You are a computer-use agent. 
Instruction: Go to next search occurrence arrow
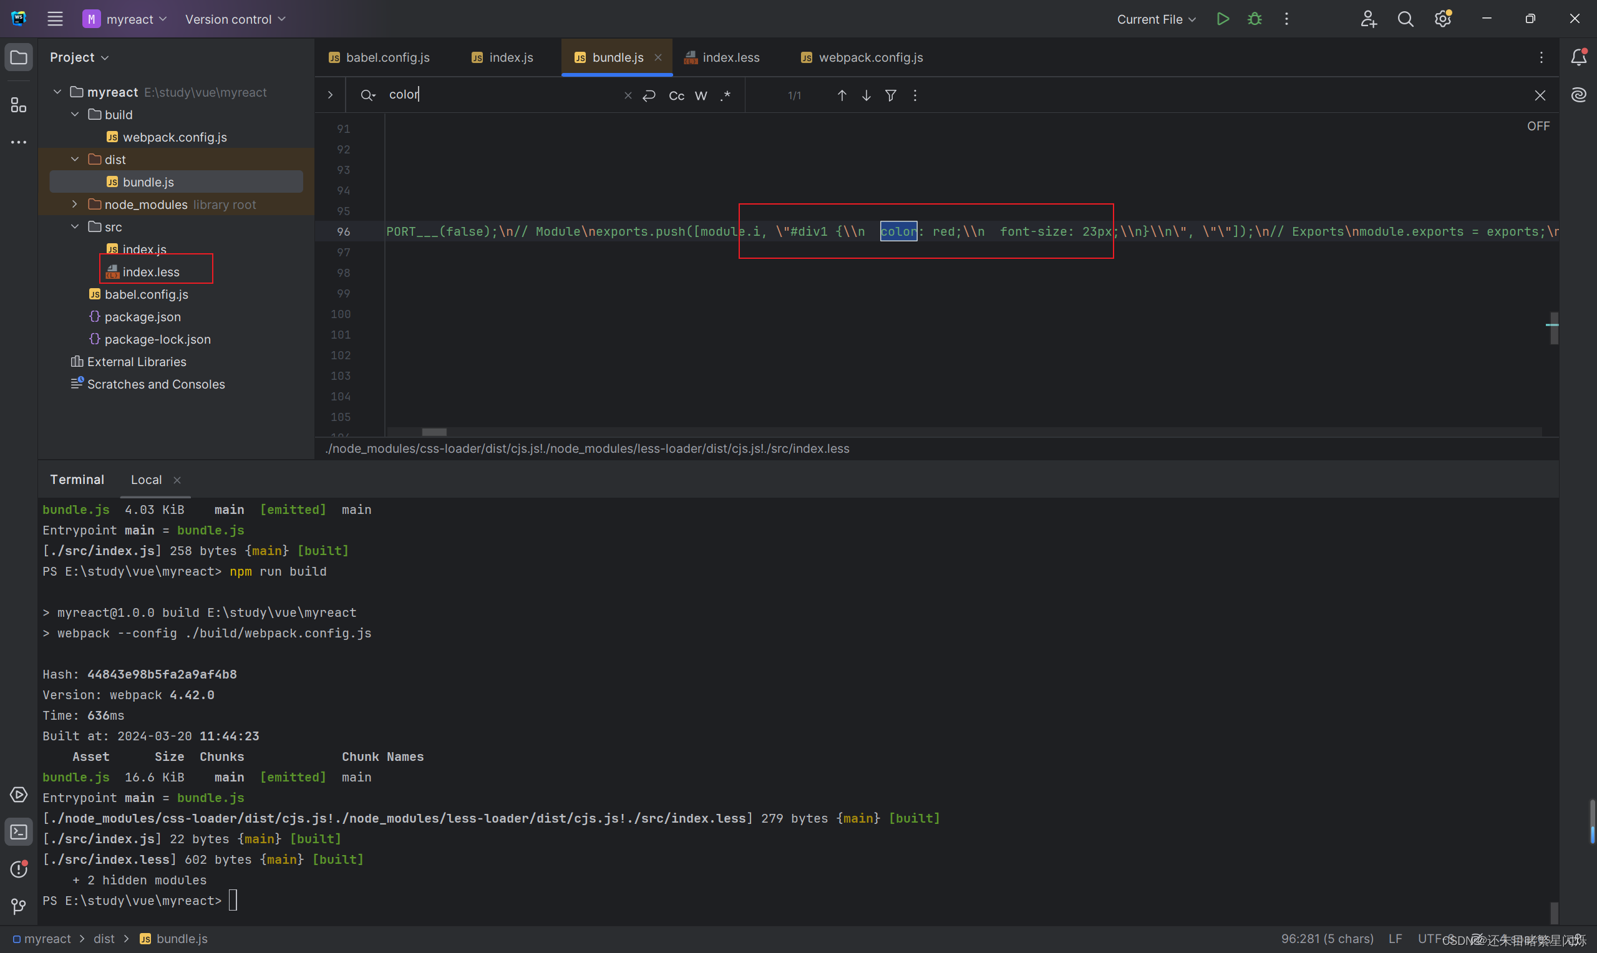tap(866, 95)
